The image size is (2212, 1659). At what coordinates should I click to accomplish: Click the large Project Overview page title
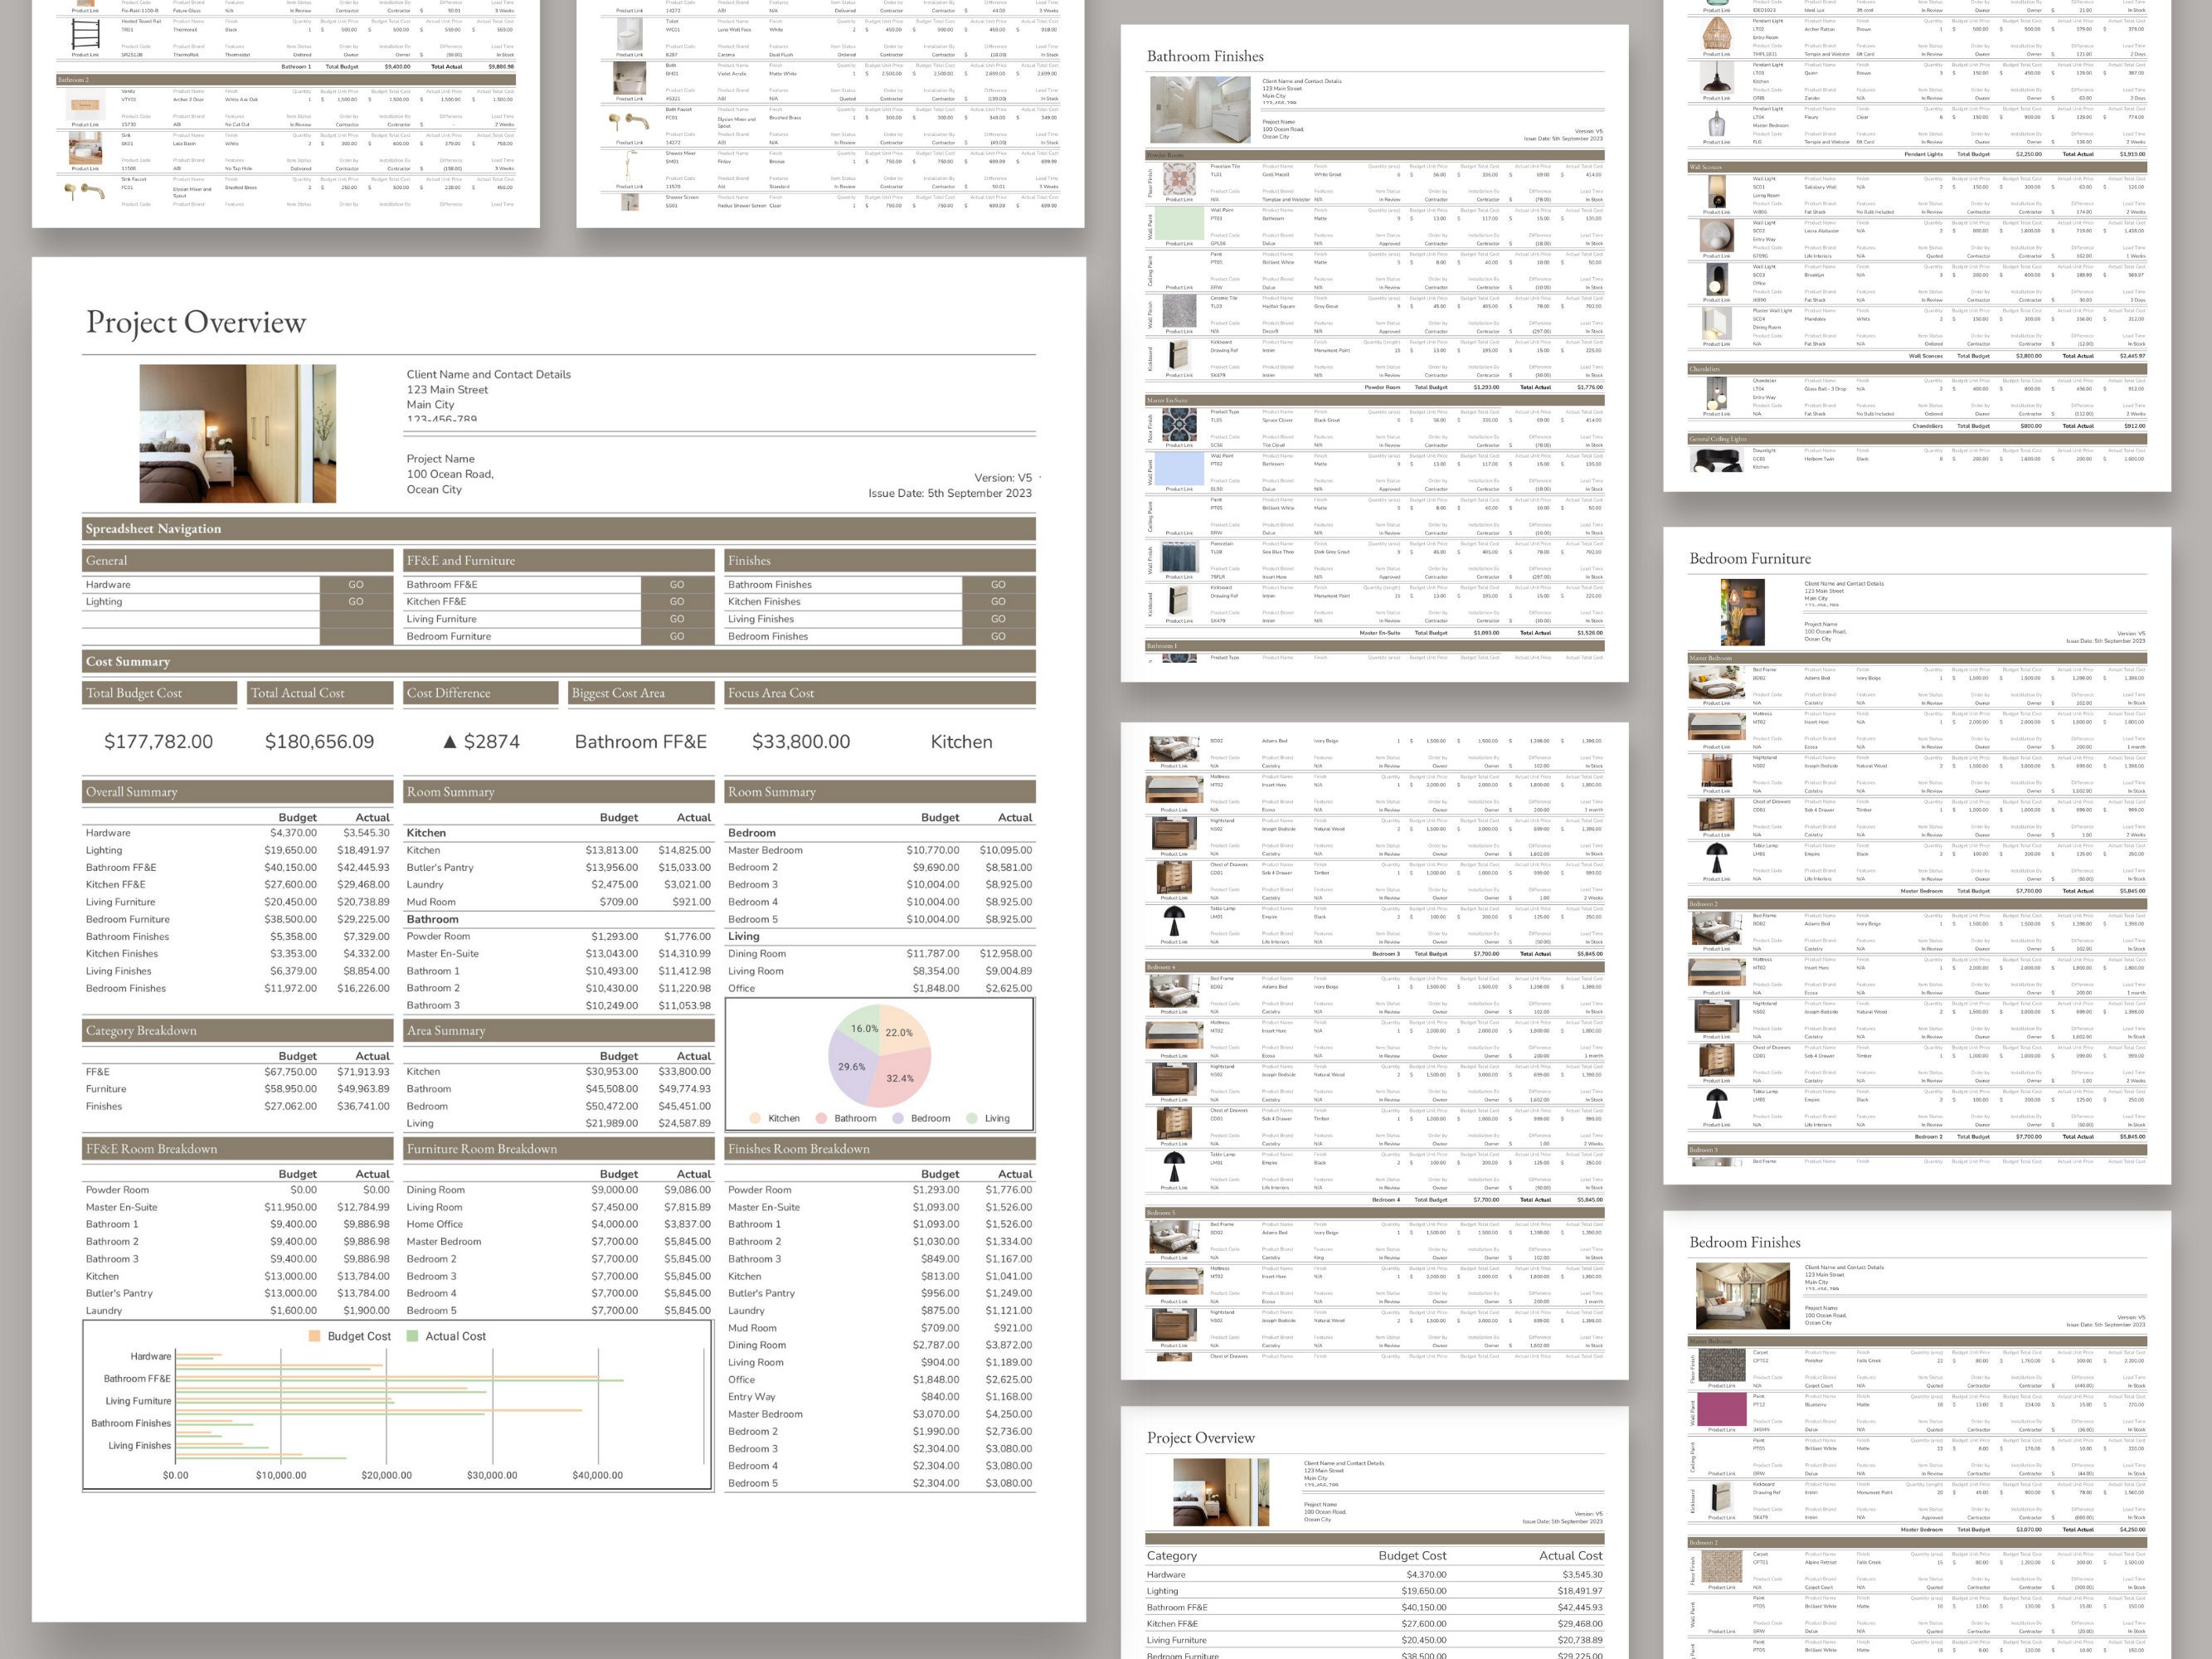(x=196, y=322)
